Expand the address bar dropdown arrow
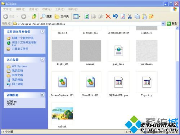 (163, 24)
